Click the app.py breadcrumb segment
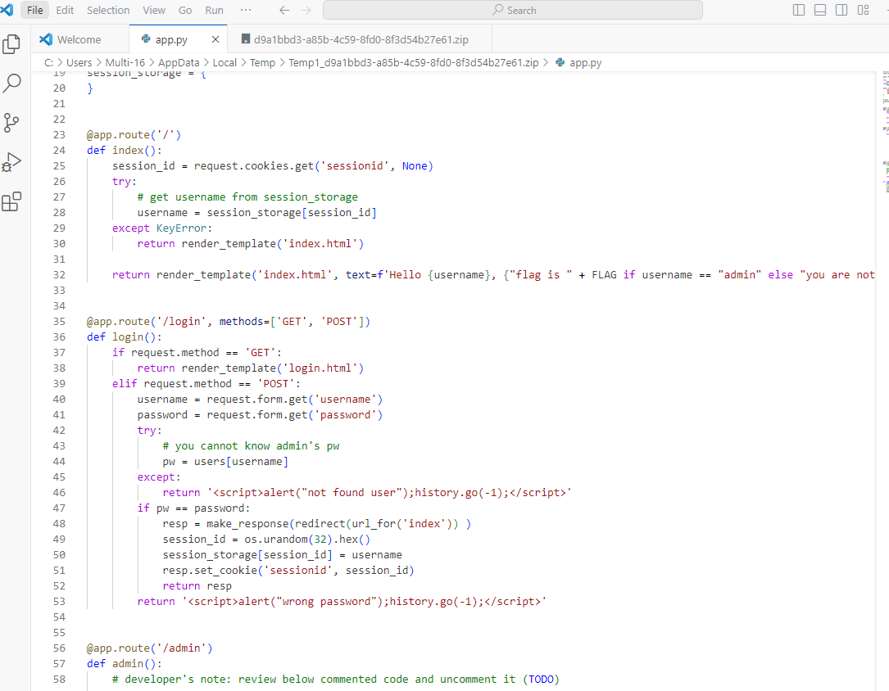The width and height of the screenshot is (889, 691). pos(585,62)
